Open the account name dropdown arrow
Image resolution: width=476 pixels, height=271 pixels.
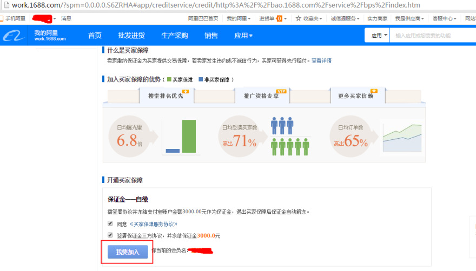(55, 19)
